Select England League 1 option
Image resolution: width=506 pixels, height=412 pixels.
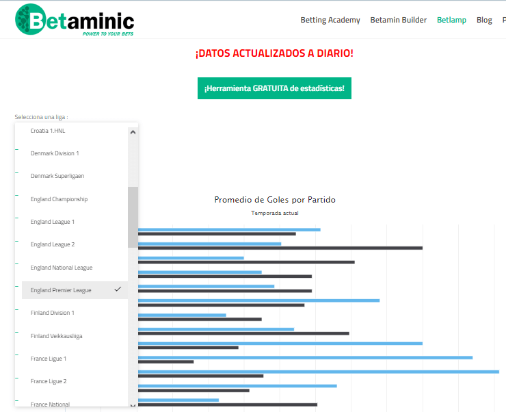[x=53, y=222]
